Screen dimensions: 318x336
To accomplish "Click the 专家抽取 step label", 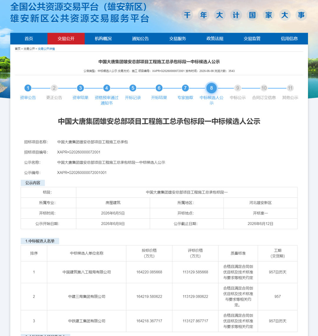I will click(x=185, y=98).
